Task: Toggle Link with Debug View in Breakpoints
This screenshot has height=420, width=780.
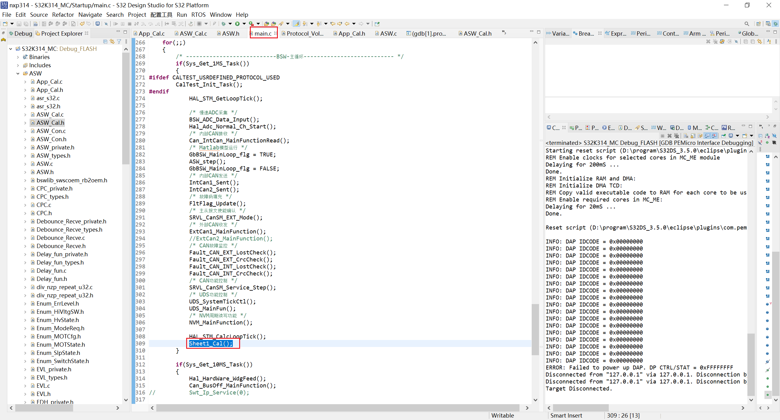Action: pyautogui.click(x=760, y=42)
